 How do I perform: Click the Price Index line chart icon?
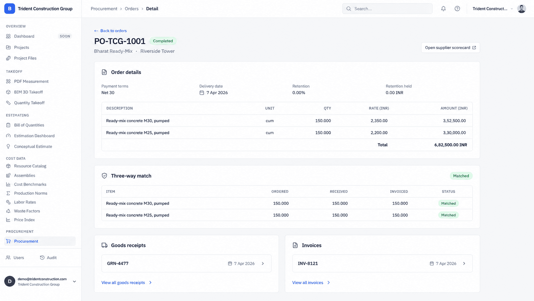click(x=8, y=220)
